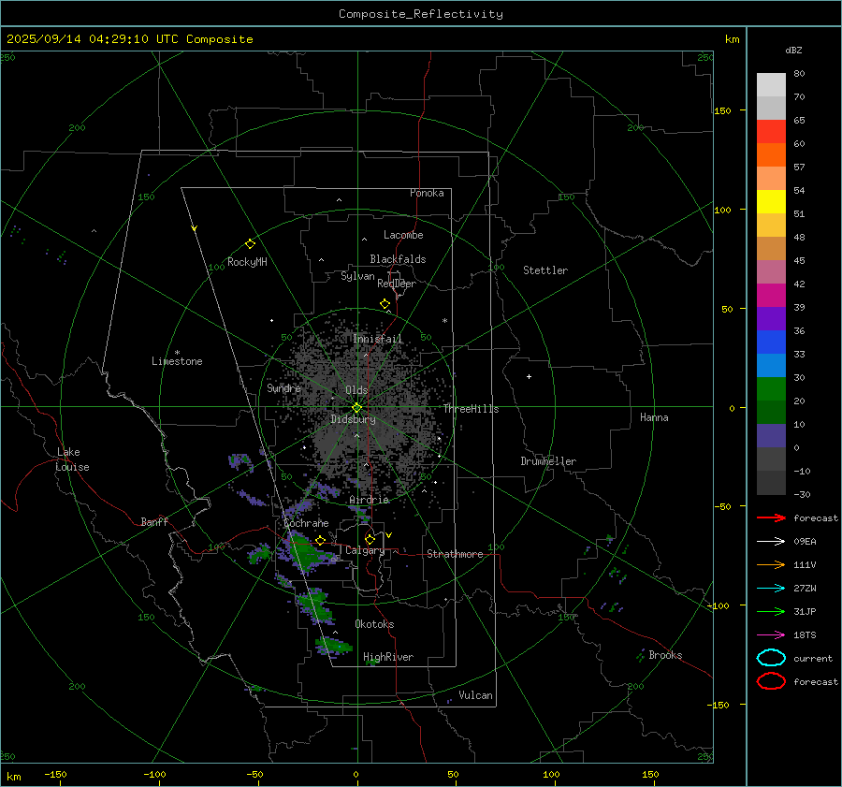Click the red forecast arrow in legend
Image resolution: width=842 pixels, height=787 pixels.
(x=771, y=517)
